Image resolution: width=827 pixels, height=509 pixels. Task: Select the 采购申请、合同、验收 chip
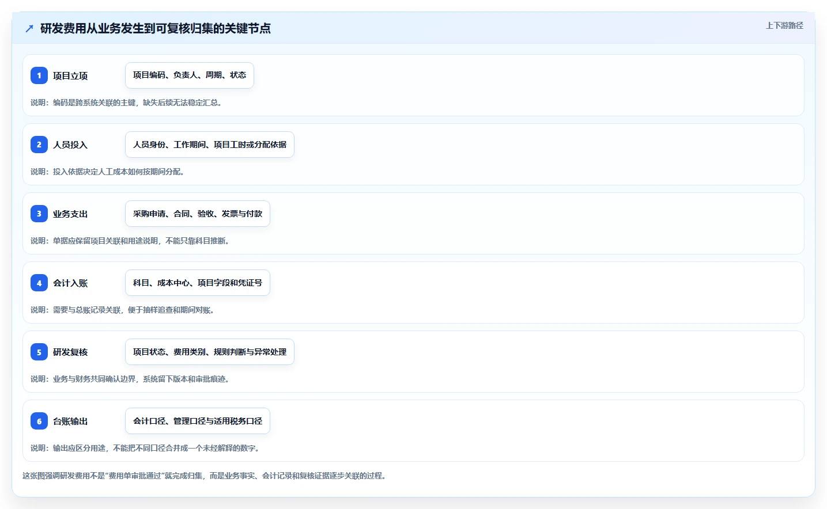coord(198,214)
